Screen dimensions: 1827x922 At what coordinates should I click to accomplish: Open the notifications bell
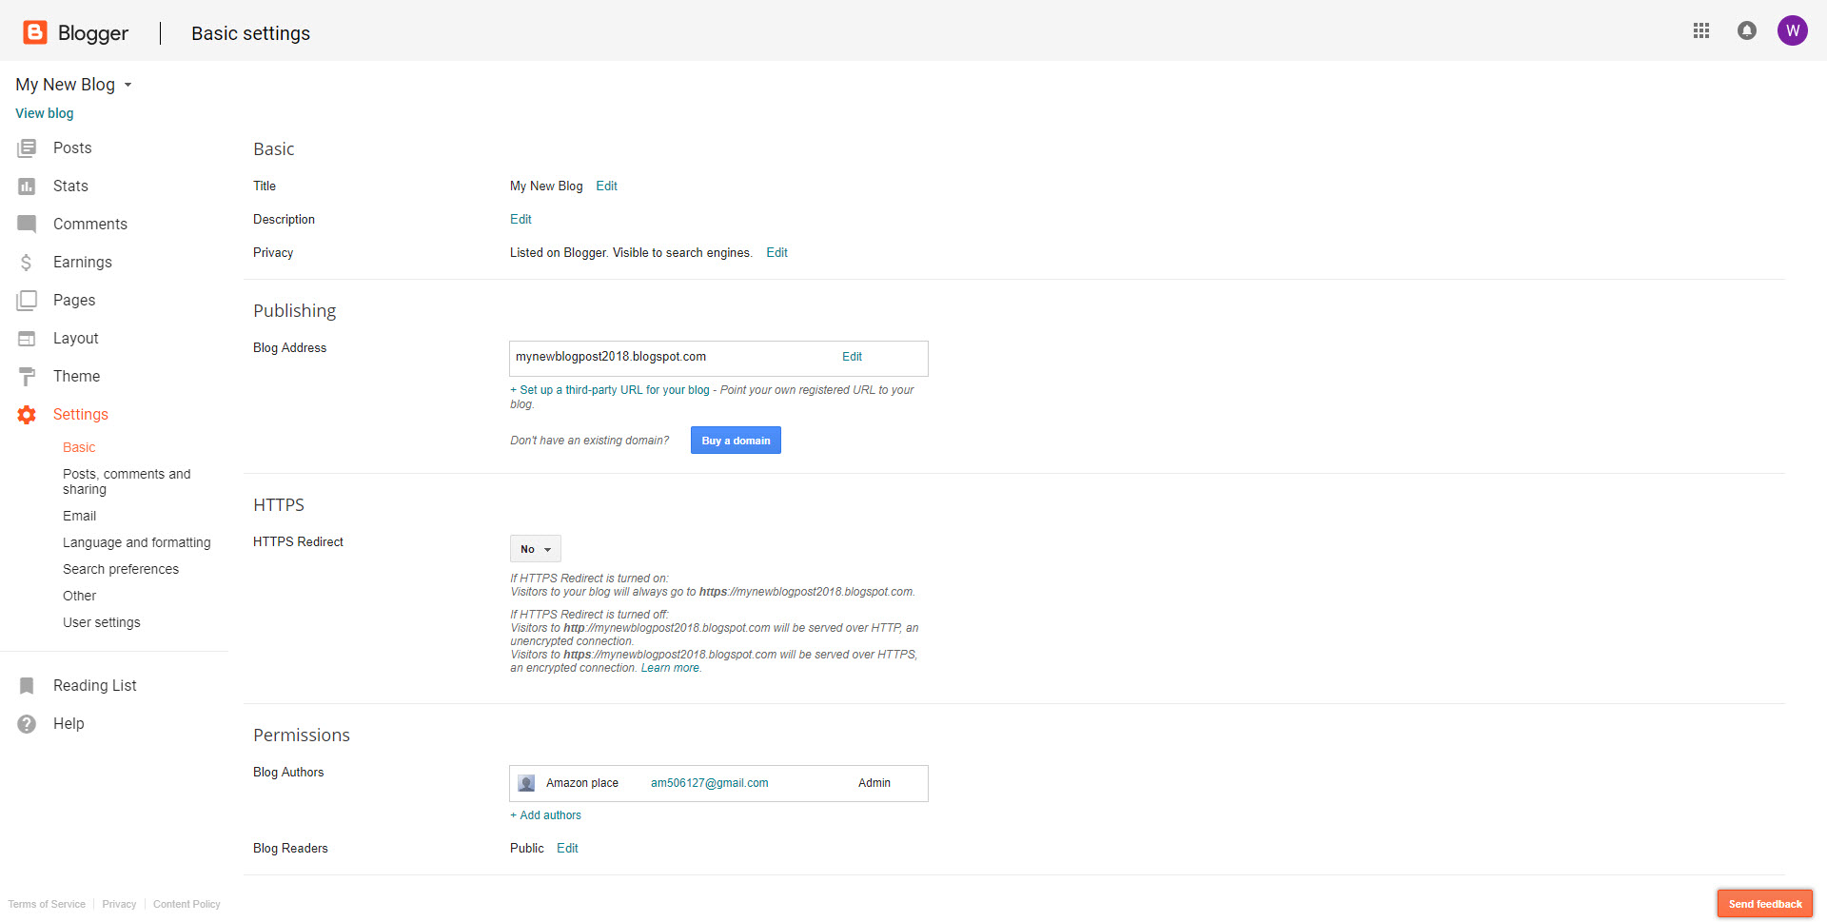[1746, 30]
